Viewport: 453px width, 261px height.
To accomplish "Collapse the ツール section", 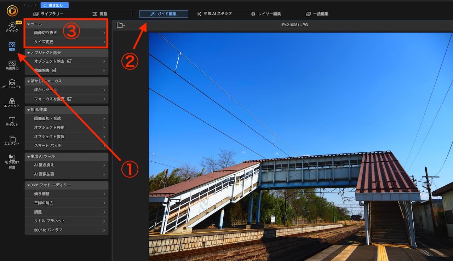I will point(29,24).
